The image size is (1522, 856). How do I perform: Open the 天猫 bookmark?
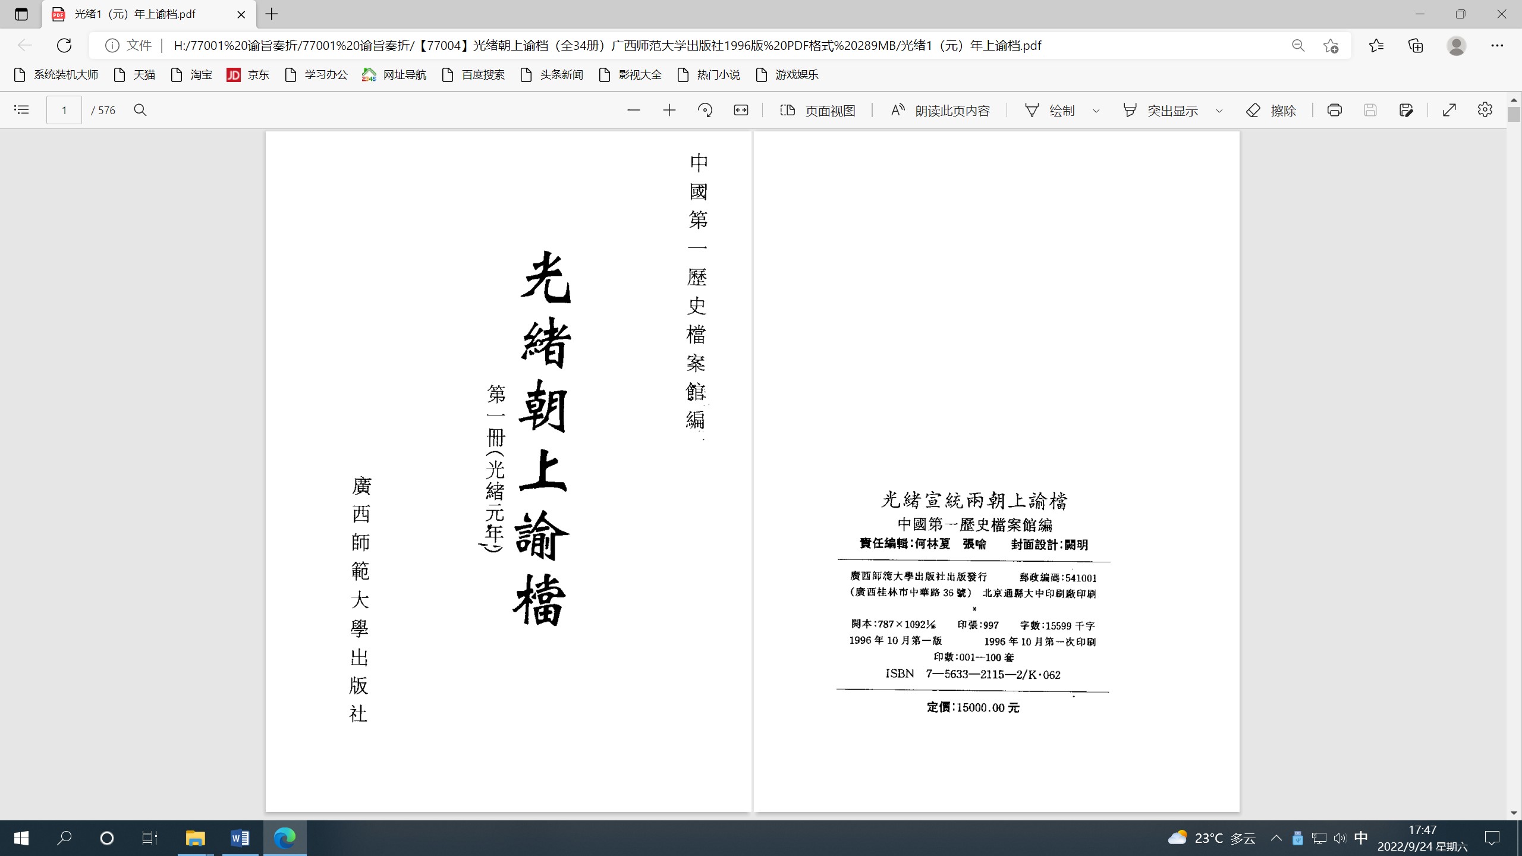tap(134, 75)
